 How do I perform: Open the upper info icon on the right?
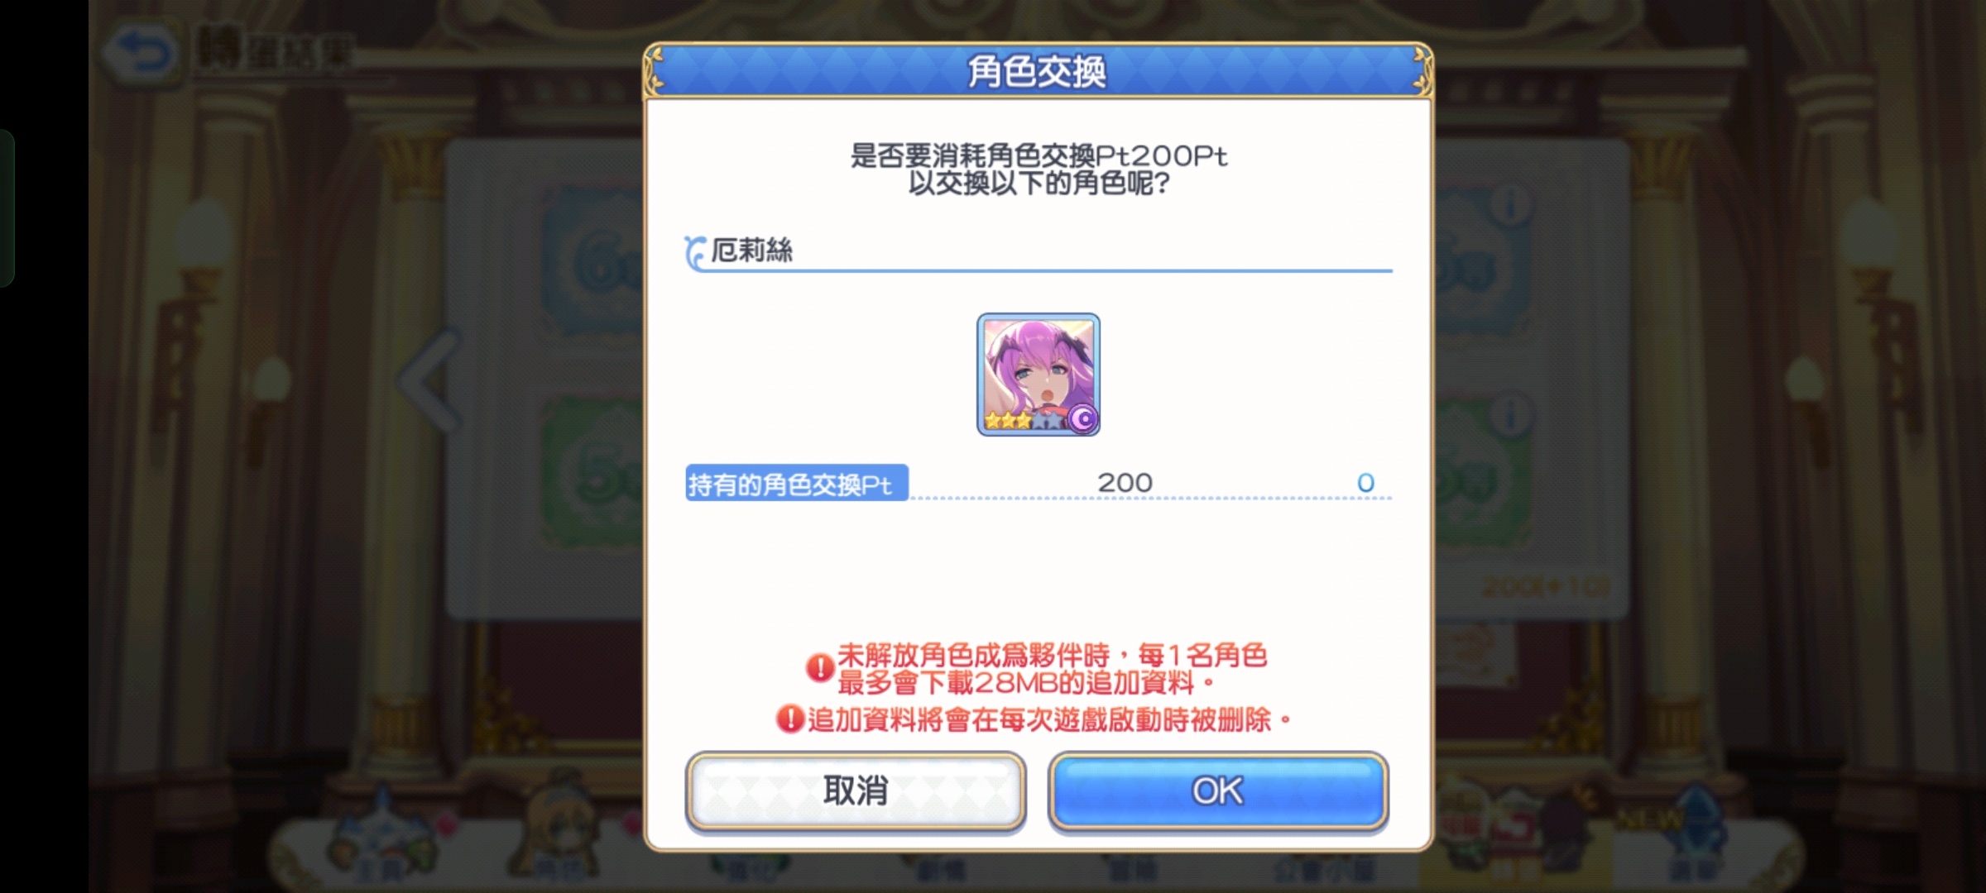click(x=1509, y=205)
